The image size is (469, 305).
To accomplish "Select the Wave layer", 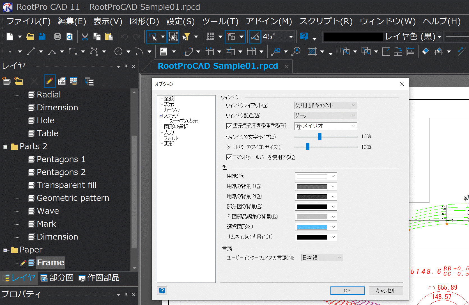I will click(48, 211).
